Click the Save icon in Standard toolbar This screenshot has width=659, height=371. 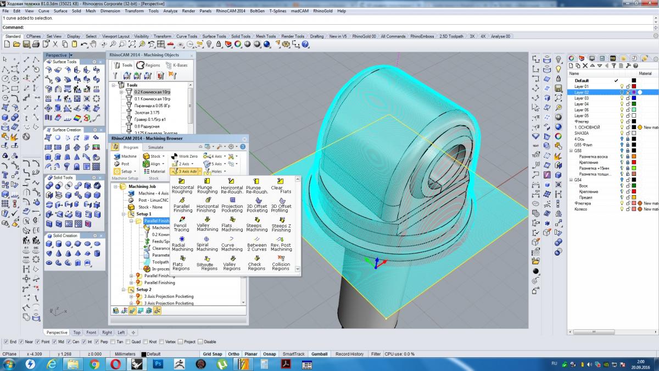pos(25,44)
